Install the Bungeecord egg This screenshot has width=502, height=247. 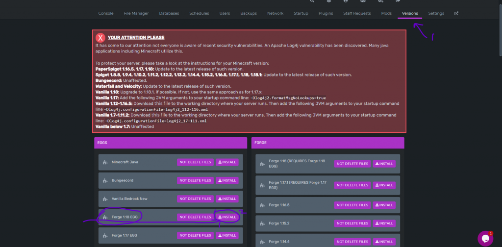coord(227,180)
